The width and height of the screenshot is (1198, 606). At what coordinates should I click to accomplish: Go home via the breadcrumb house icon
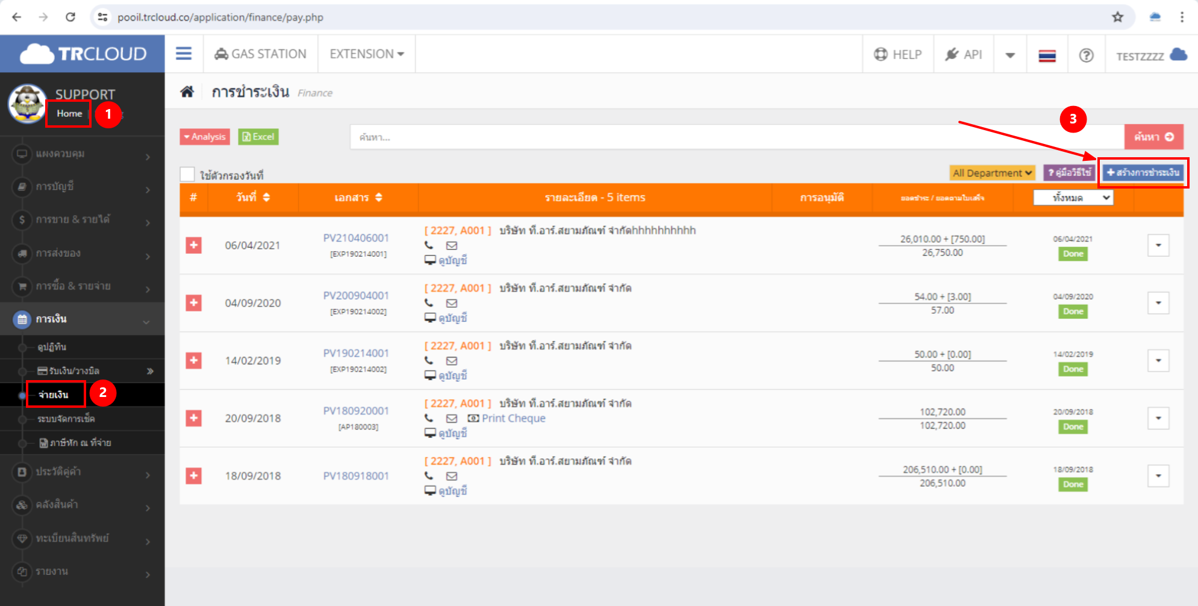click(187, 92)
